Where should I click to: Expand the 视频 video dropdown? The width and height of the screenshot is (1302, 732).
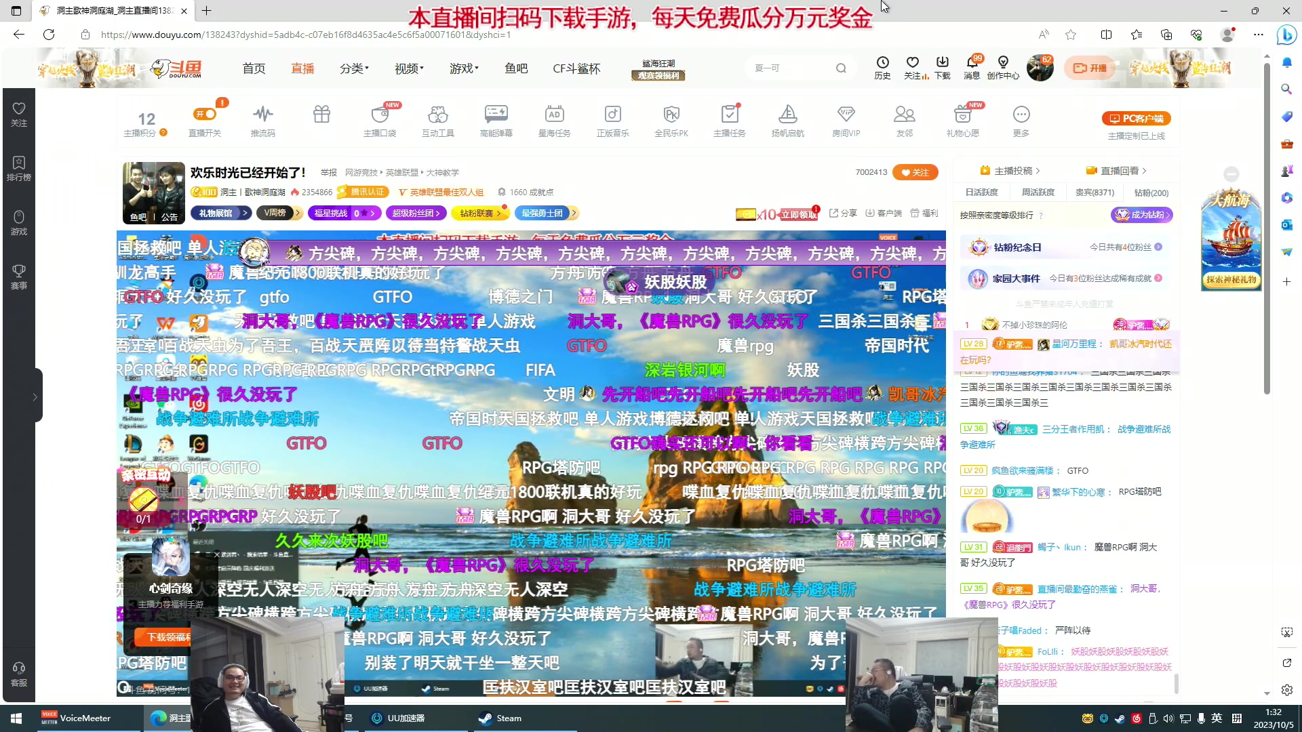click(409, 68)
